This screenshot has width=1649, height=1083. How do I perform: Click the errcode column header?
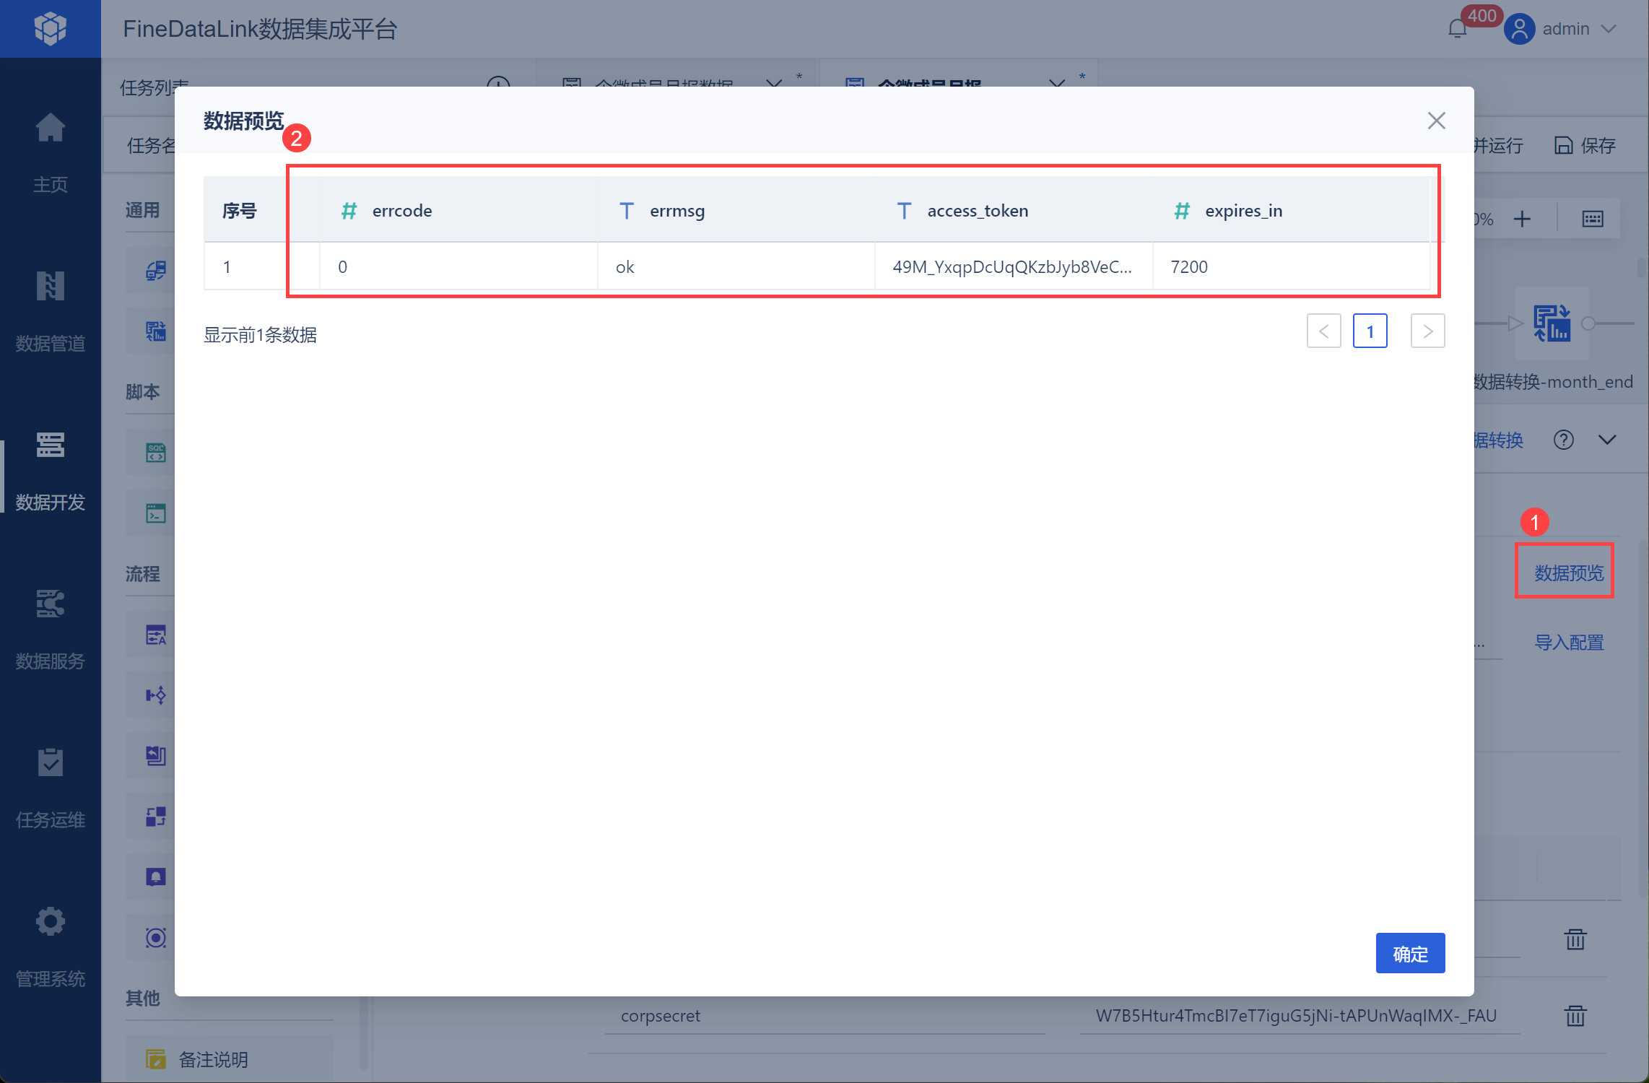pyautogui.click(x=401, y=211)
